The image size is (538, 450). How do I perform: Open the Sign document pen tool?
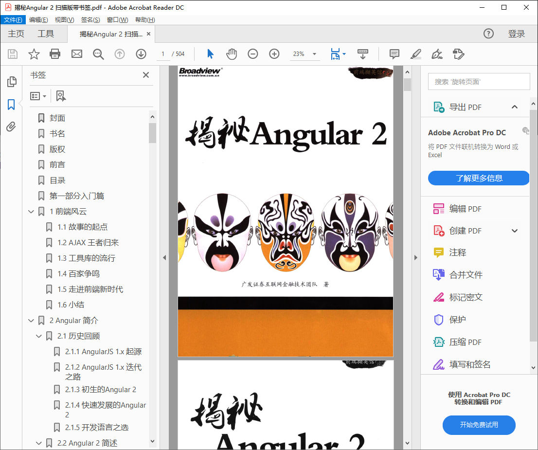437,54
